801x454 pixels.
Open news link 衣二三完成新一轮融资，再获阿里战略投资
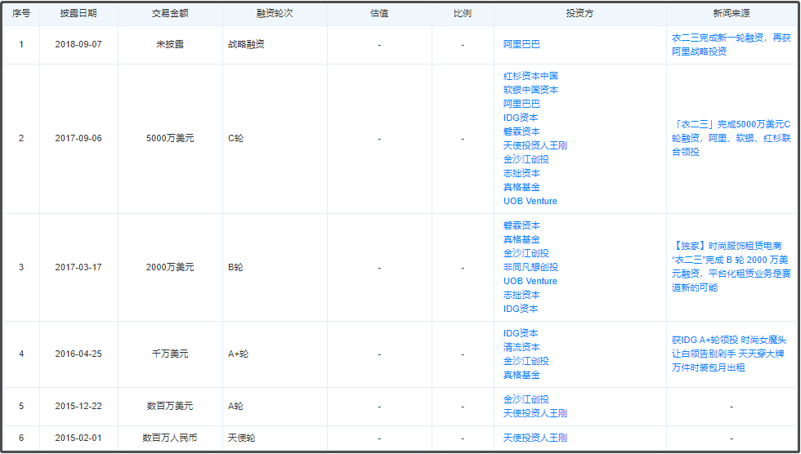click(731, 45)
